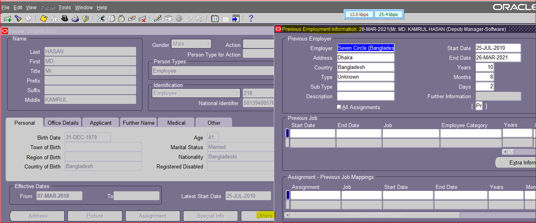
Task: Click the Previous Job horizontal scrollbar
Action: tap(519, 152)
